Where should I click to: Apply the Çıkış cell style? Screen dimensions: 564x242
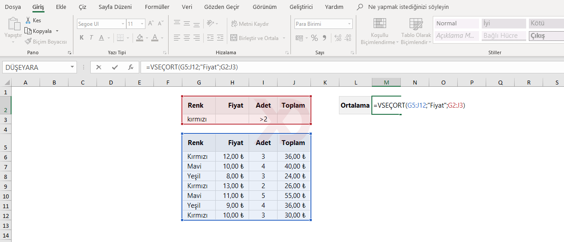coord(546,36)
